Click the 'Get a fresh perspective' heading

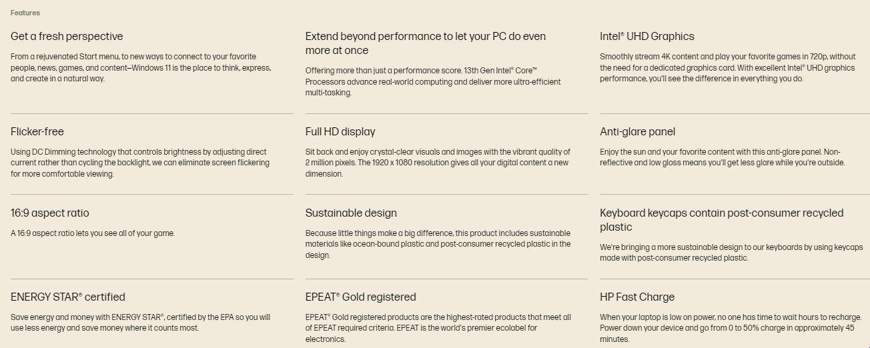[x=67, y=37]
